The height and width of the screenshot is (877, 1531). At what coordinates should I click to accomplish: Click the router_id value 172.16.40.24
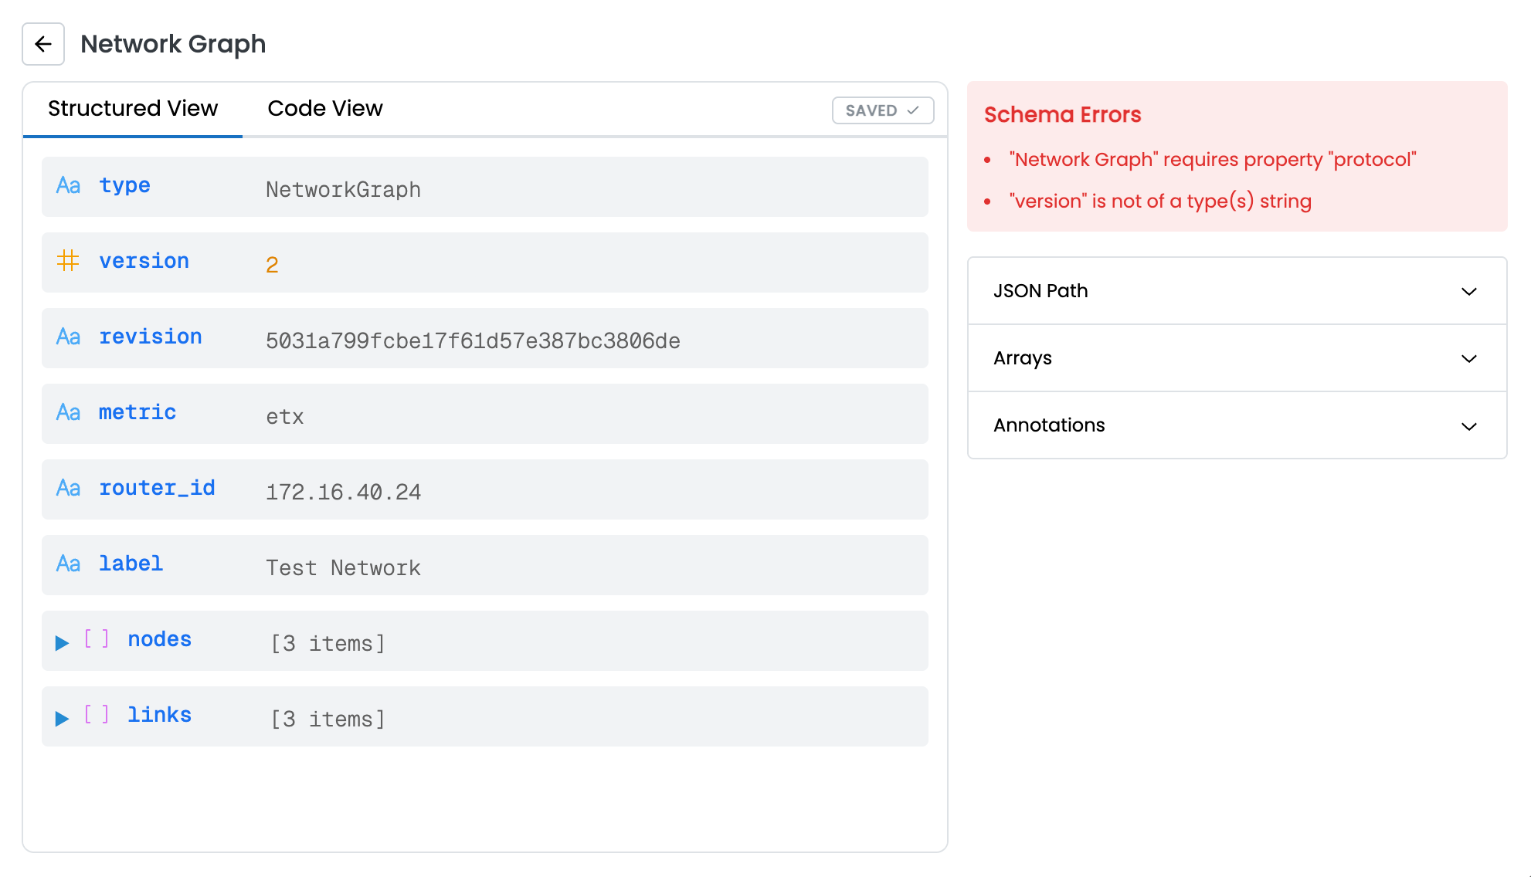pyautogui.click(x=343, y=493)
